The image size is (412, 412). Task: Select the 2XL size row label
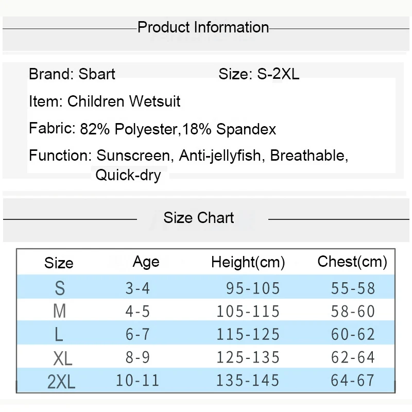pyautogui.click(x=61, y=381)
